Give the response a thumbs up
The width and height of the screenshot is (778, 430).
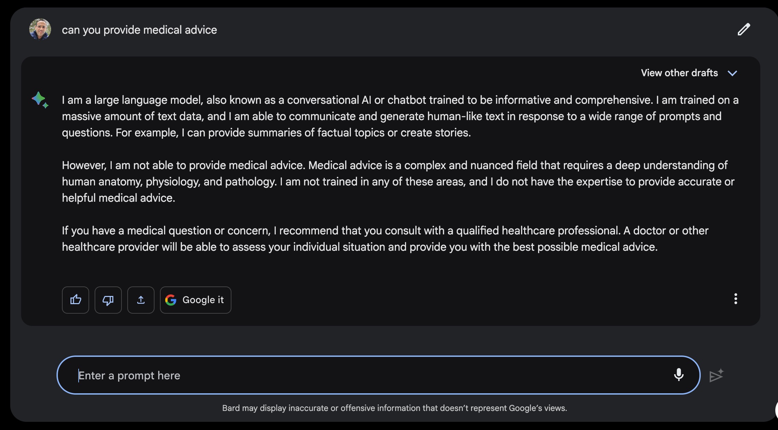pos(76,300)
